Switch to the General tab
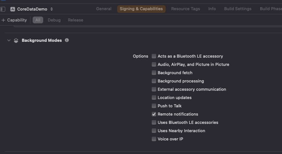The height and width of the screenshot is (154, 282). 104,9
